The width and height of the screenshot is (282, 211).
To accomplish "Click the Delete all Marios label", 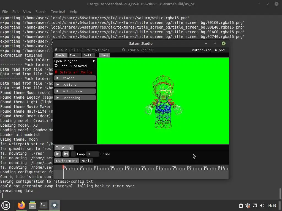I will 76,72.
